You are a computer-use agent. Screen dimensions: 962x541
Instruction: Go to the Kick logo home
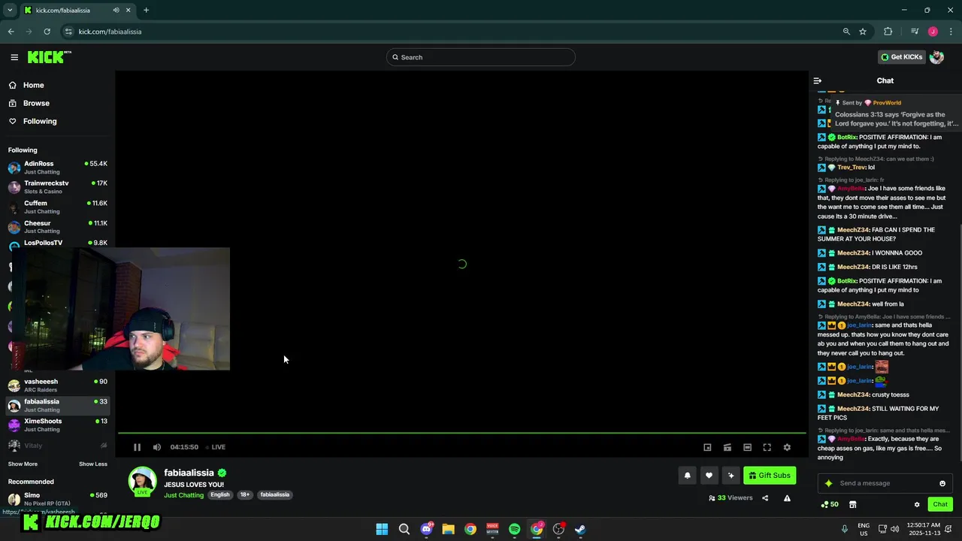[x=49, y=57]
